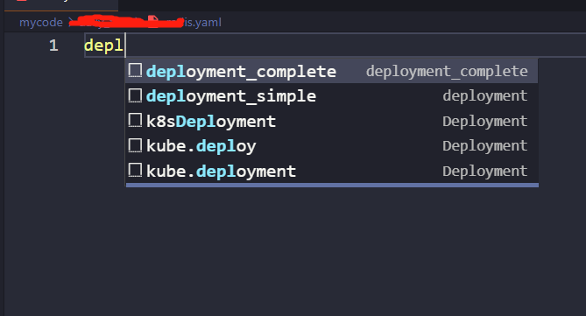Viewport: 586px width, 316px height.
Task: Expand the chevron after mycode breadcrumb
Action: [x=70, y=23]
